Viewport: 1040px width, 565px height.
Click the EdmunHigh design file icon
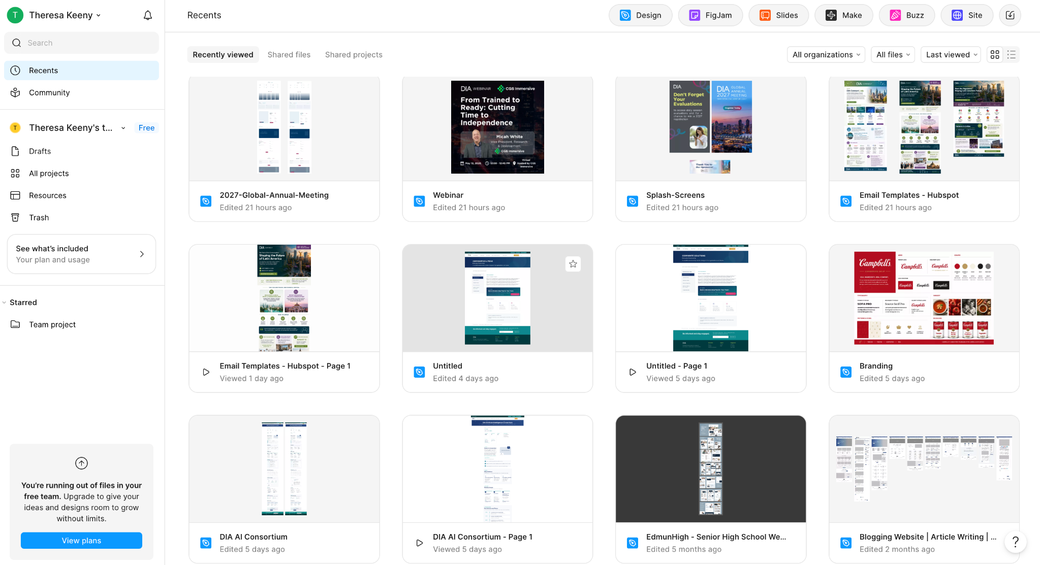tap(633, 543)
